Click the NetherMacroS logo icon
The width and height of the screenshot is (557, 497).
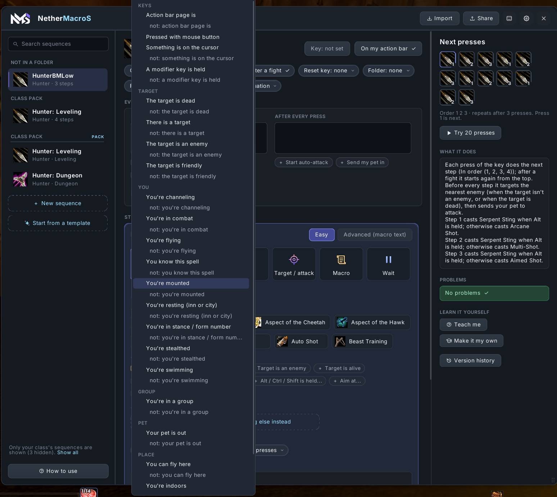(20, 18)
